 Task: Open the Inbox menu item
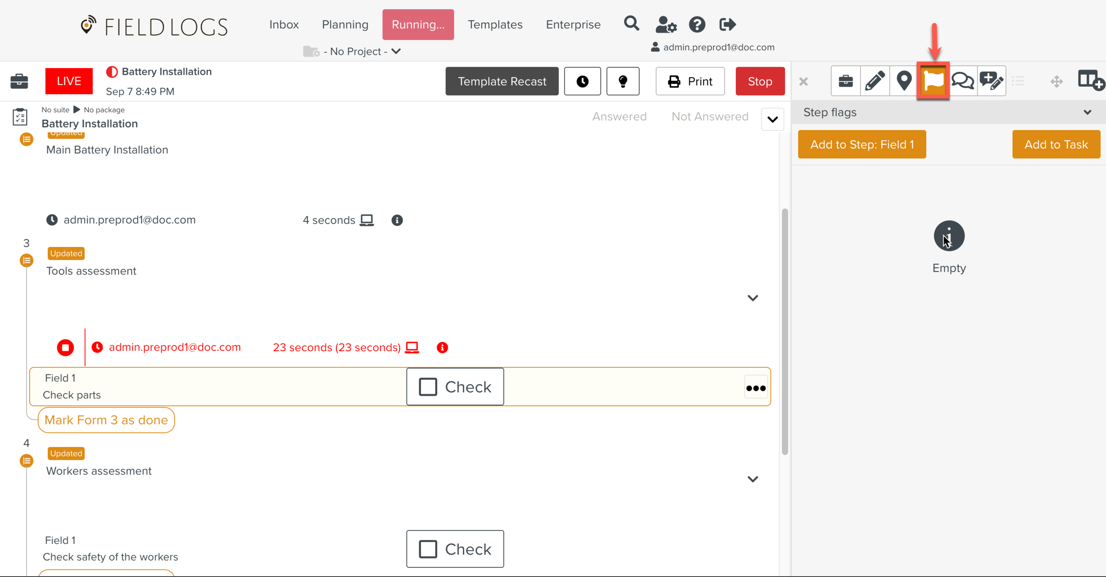pyautogui.click(x=284, y=24)
